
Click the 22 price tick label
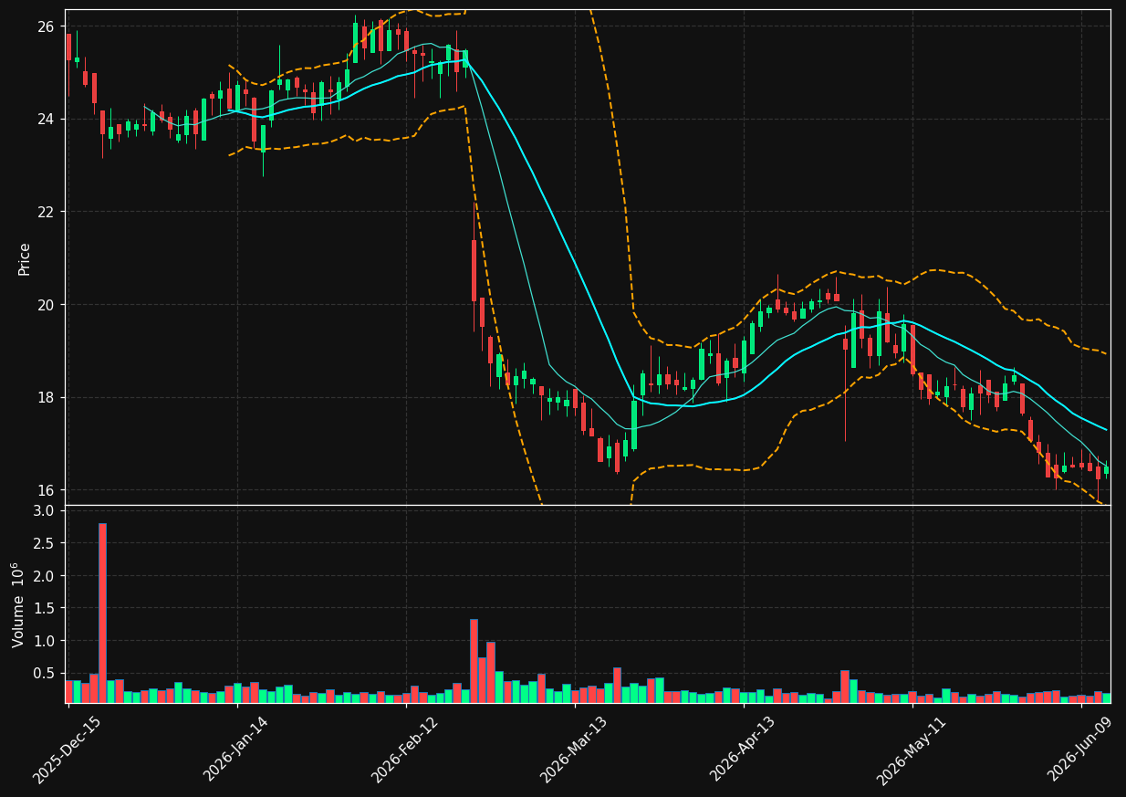click(46, 212)
